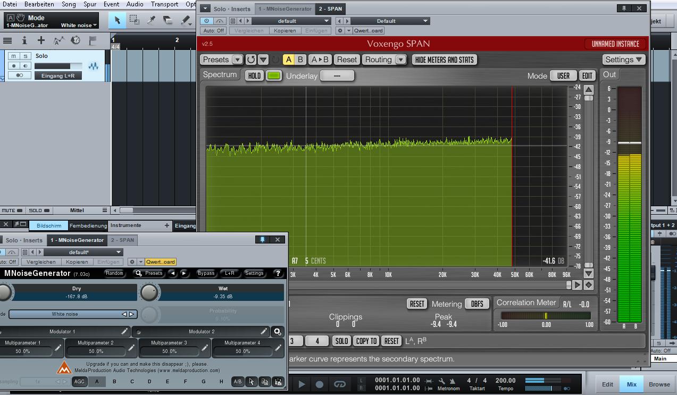This screenshot has height=395, width=677.
Task: Open the Bearbeiten menu
Action: tap(39, 4)
